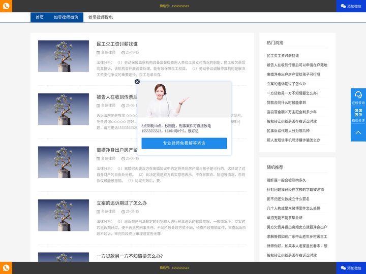The width and height of the screenshot is (366, 274).
Task: Click clock icon beside date under 民工欠工资讨薪找谁
Action: point(123,53)
